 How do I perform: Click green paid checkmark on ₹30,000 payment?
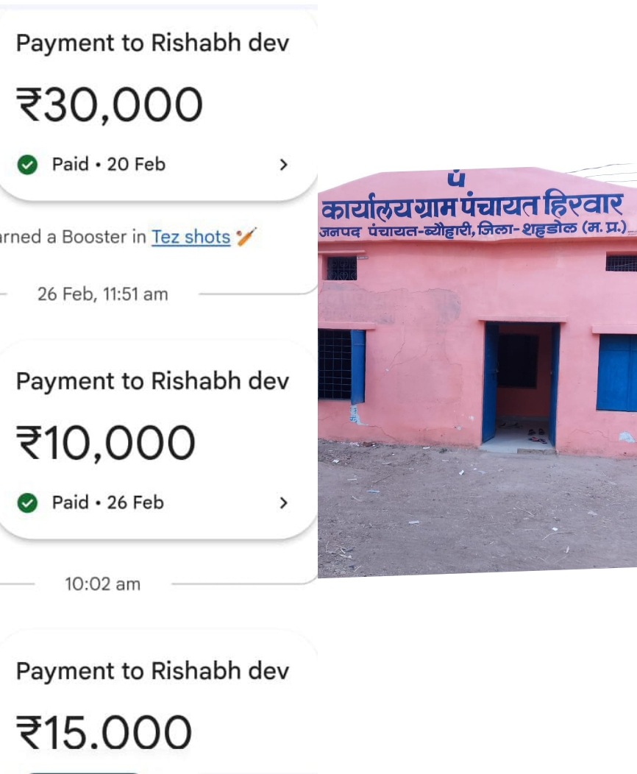click(x=27, y=164)
